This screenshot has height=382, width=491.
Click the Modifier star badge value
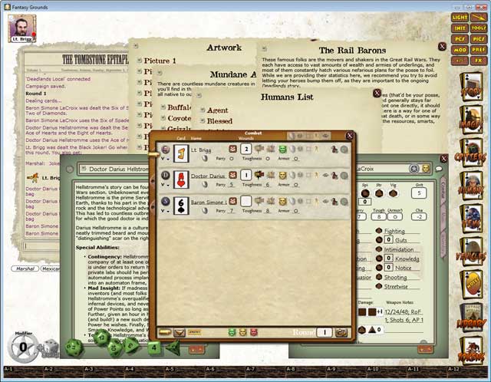point(22,347)
